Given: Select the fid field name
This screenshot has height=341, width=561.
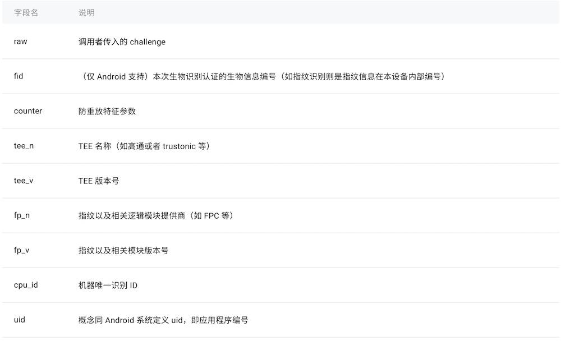Looking at the screenshot, I should (19, 76).
